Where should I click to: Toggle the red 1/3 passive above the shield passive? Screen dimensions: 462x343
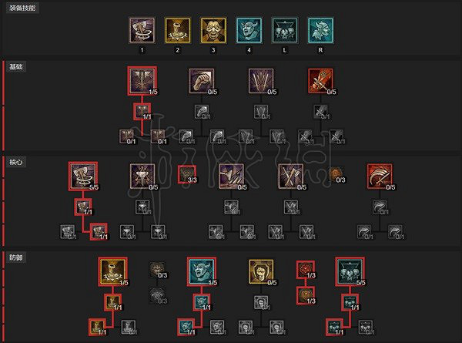click(306, 270)
